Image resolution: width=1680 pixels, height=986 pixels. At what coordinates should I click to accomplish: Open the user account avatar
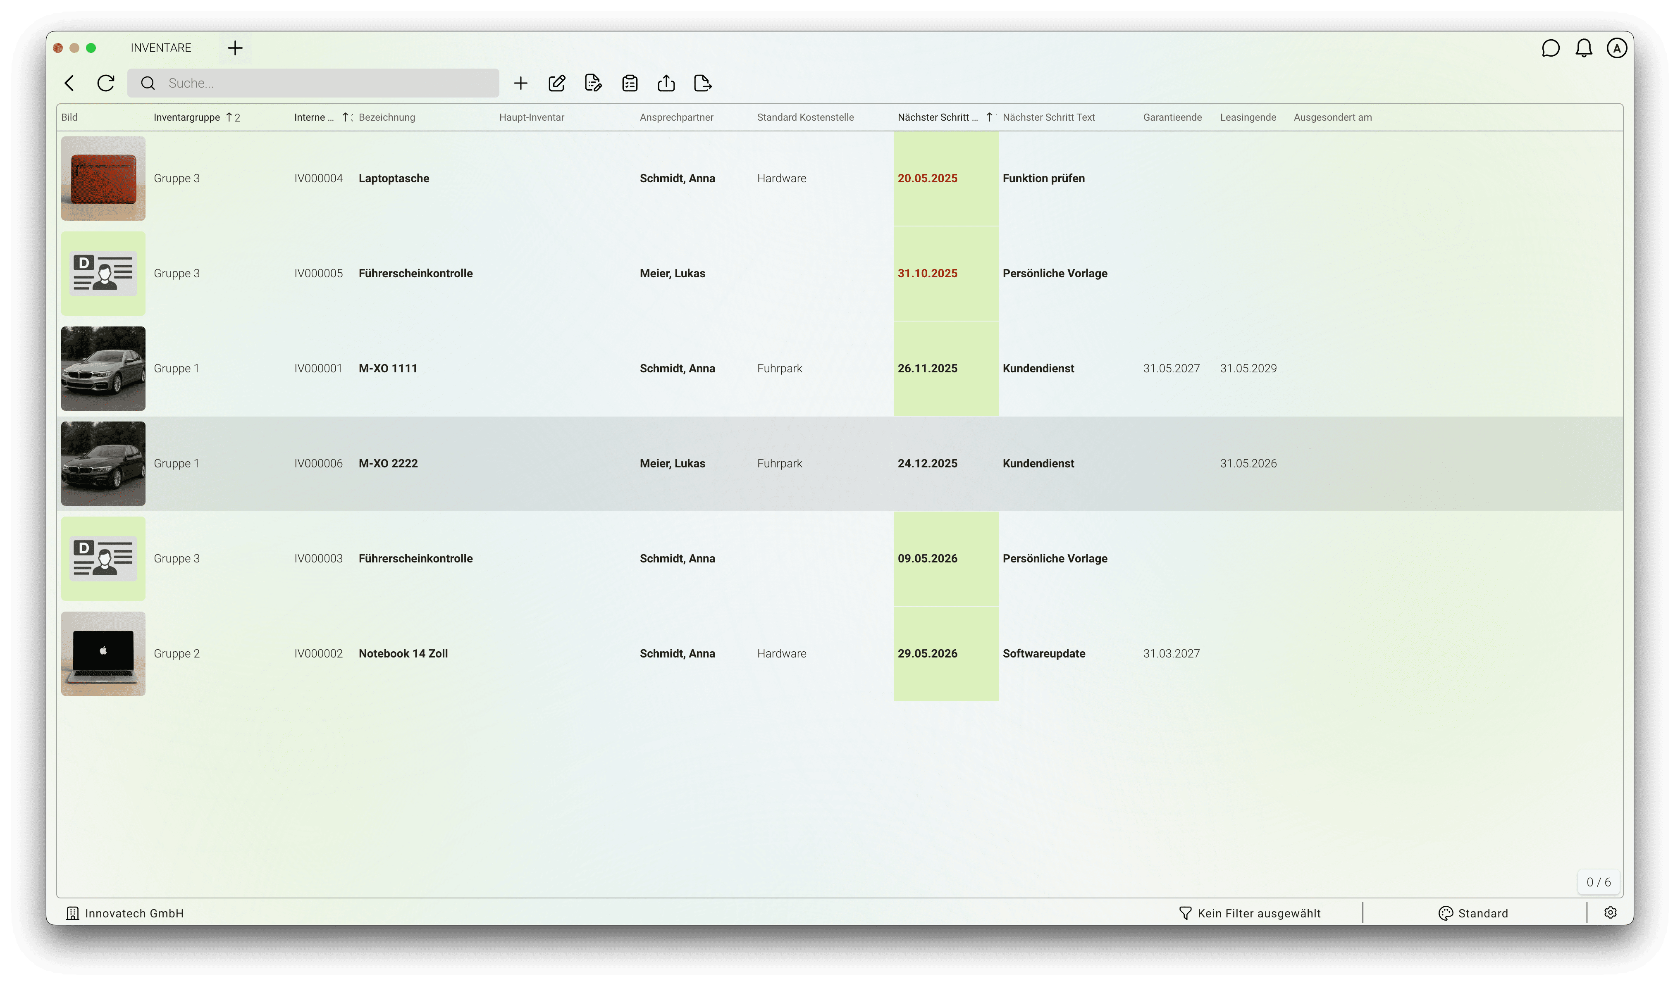[1616, 48]
